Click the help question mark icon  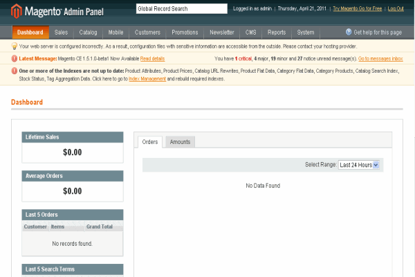tap(349, 32)
